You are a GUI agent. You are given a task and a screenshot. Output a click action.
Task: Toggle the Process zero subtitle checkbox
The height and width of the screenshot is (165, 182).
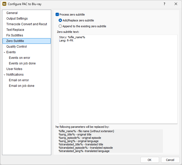click(x=57, y=15)
